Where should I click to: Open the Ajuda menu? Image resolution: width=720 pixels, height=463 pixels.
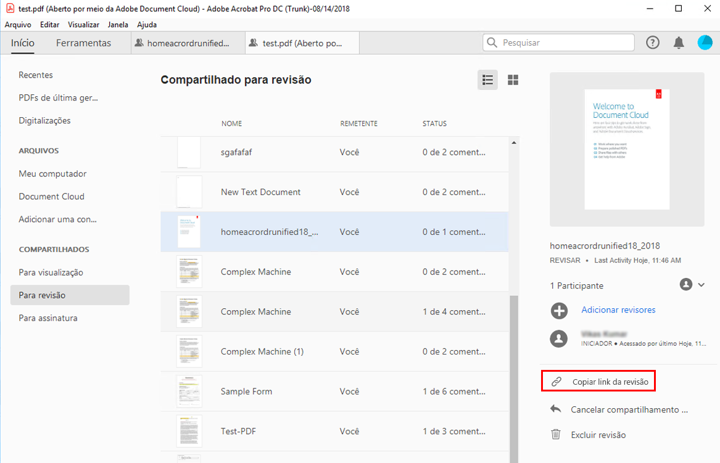coord(147,25)
